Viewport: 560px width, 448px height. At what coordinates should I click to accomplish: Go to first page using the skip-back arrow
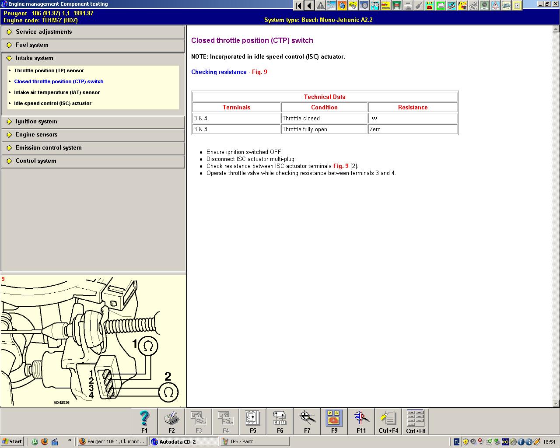[298, 6]
